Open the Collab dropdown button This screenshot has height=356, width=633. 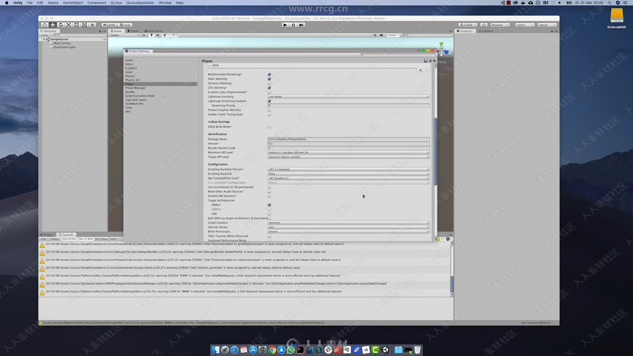pyautogui.click(x=468, y=25)
